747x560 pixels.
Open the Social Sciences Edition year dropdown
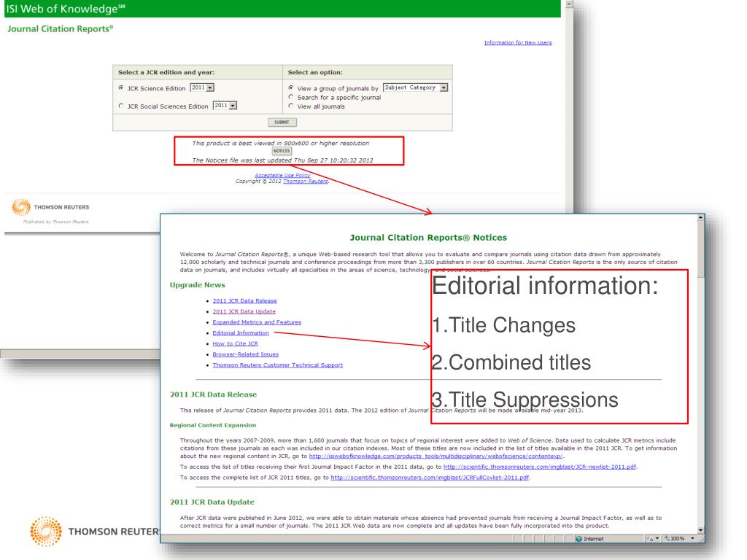(x=225, y=106)
